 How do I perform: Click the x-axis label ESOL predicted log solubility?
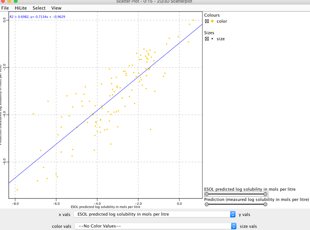coord(106,207)
